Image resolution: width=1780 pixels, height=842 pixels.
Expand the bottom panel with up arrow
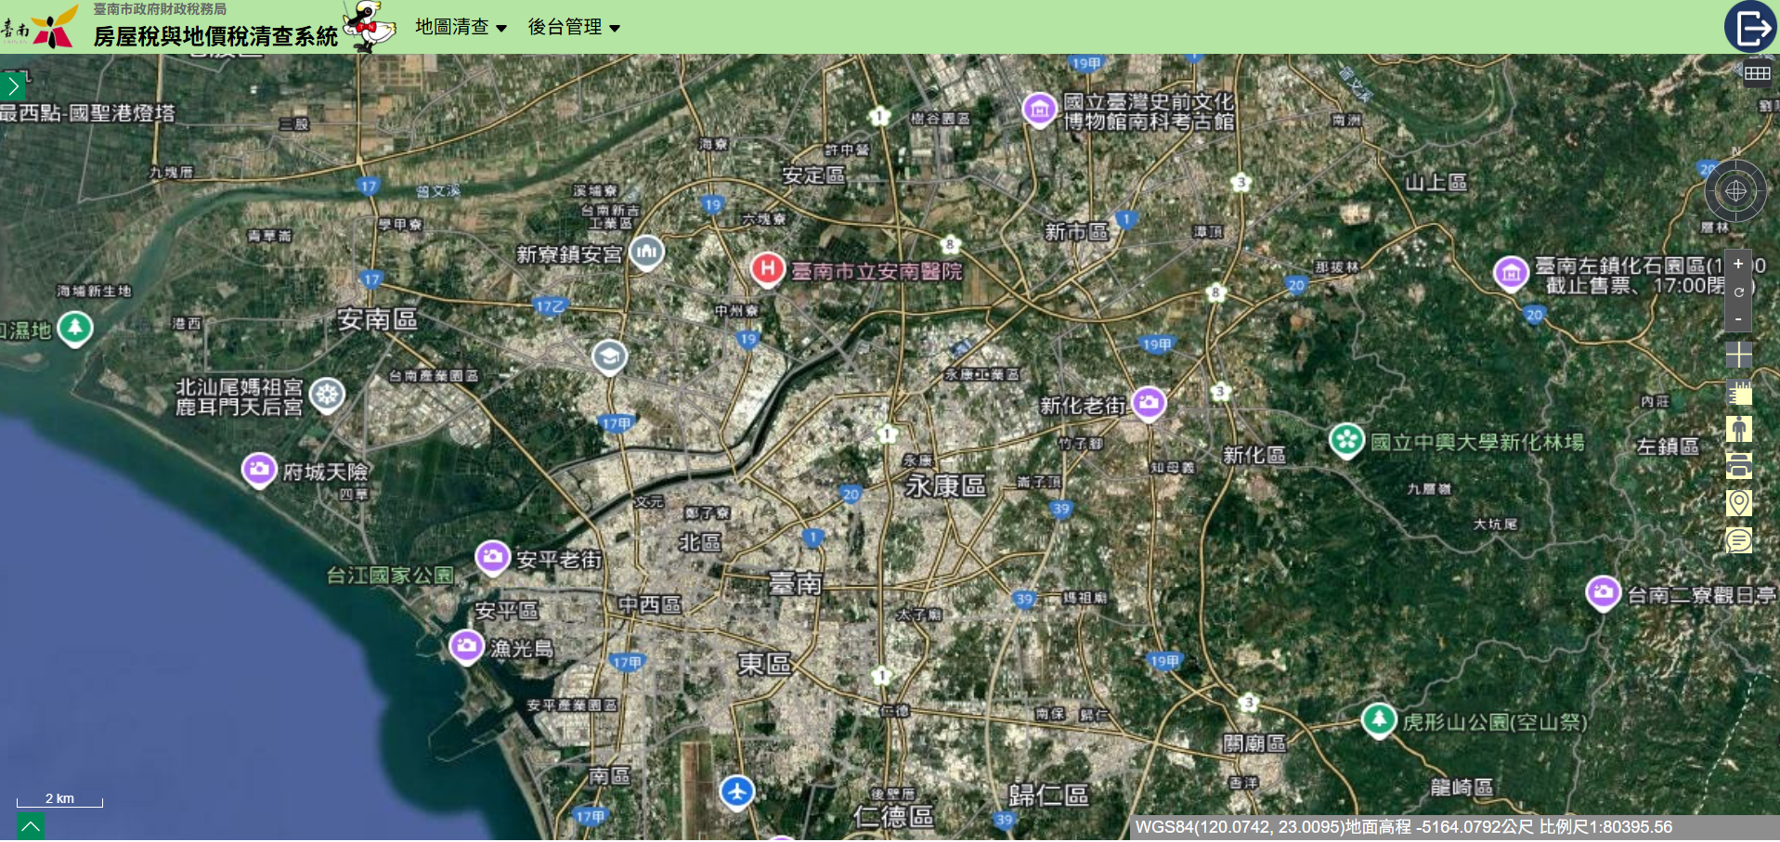[30, 826]
